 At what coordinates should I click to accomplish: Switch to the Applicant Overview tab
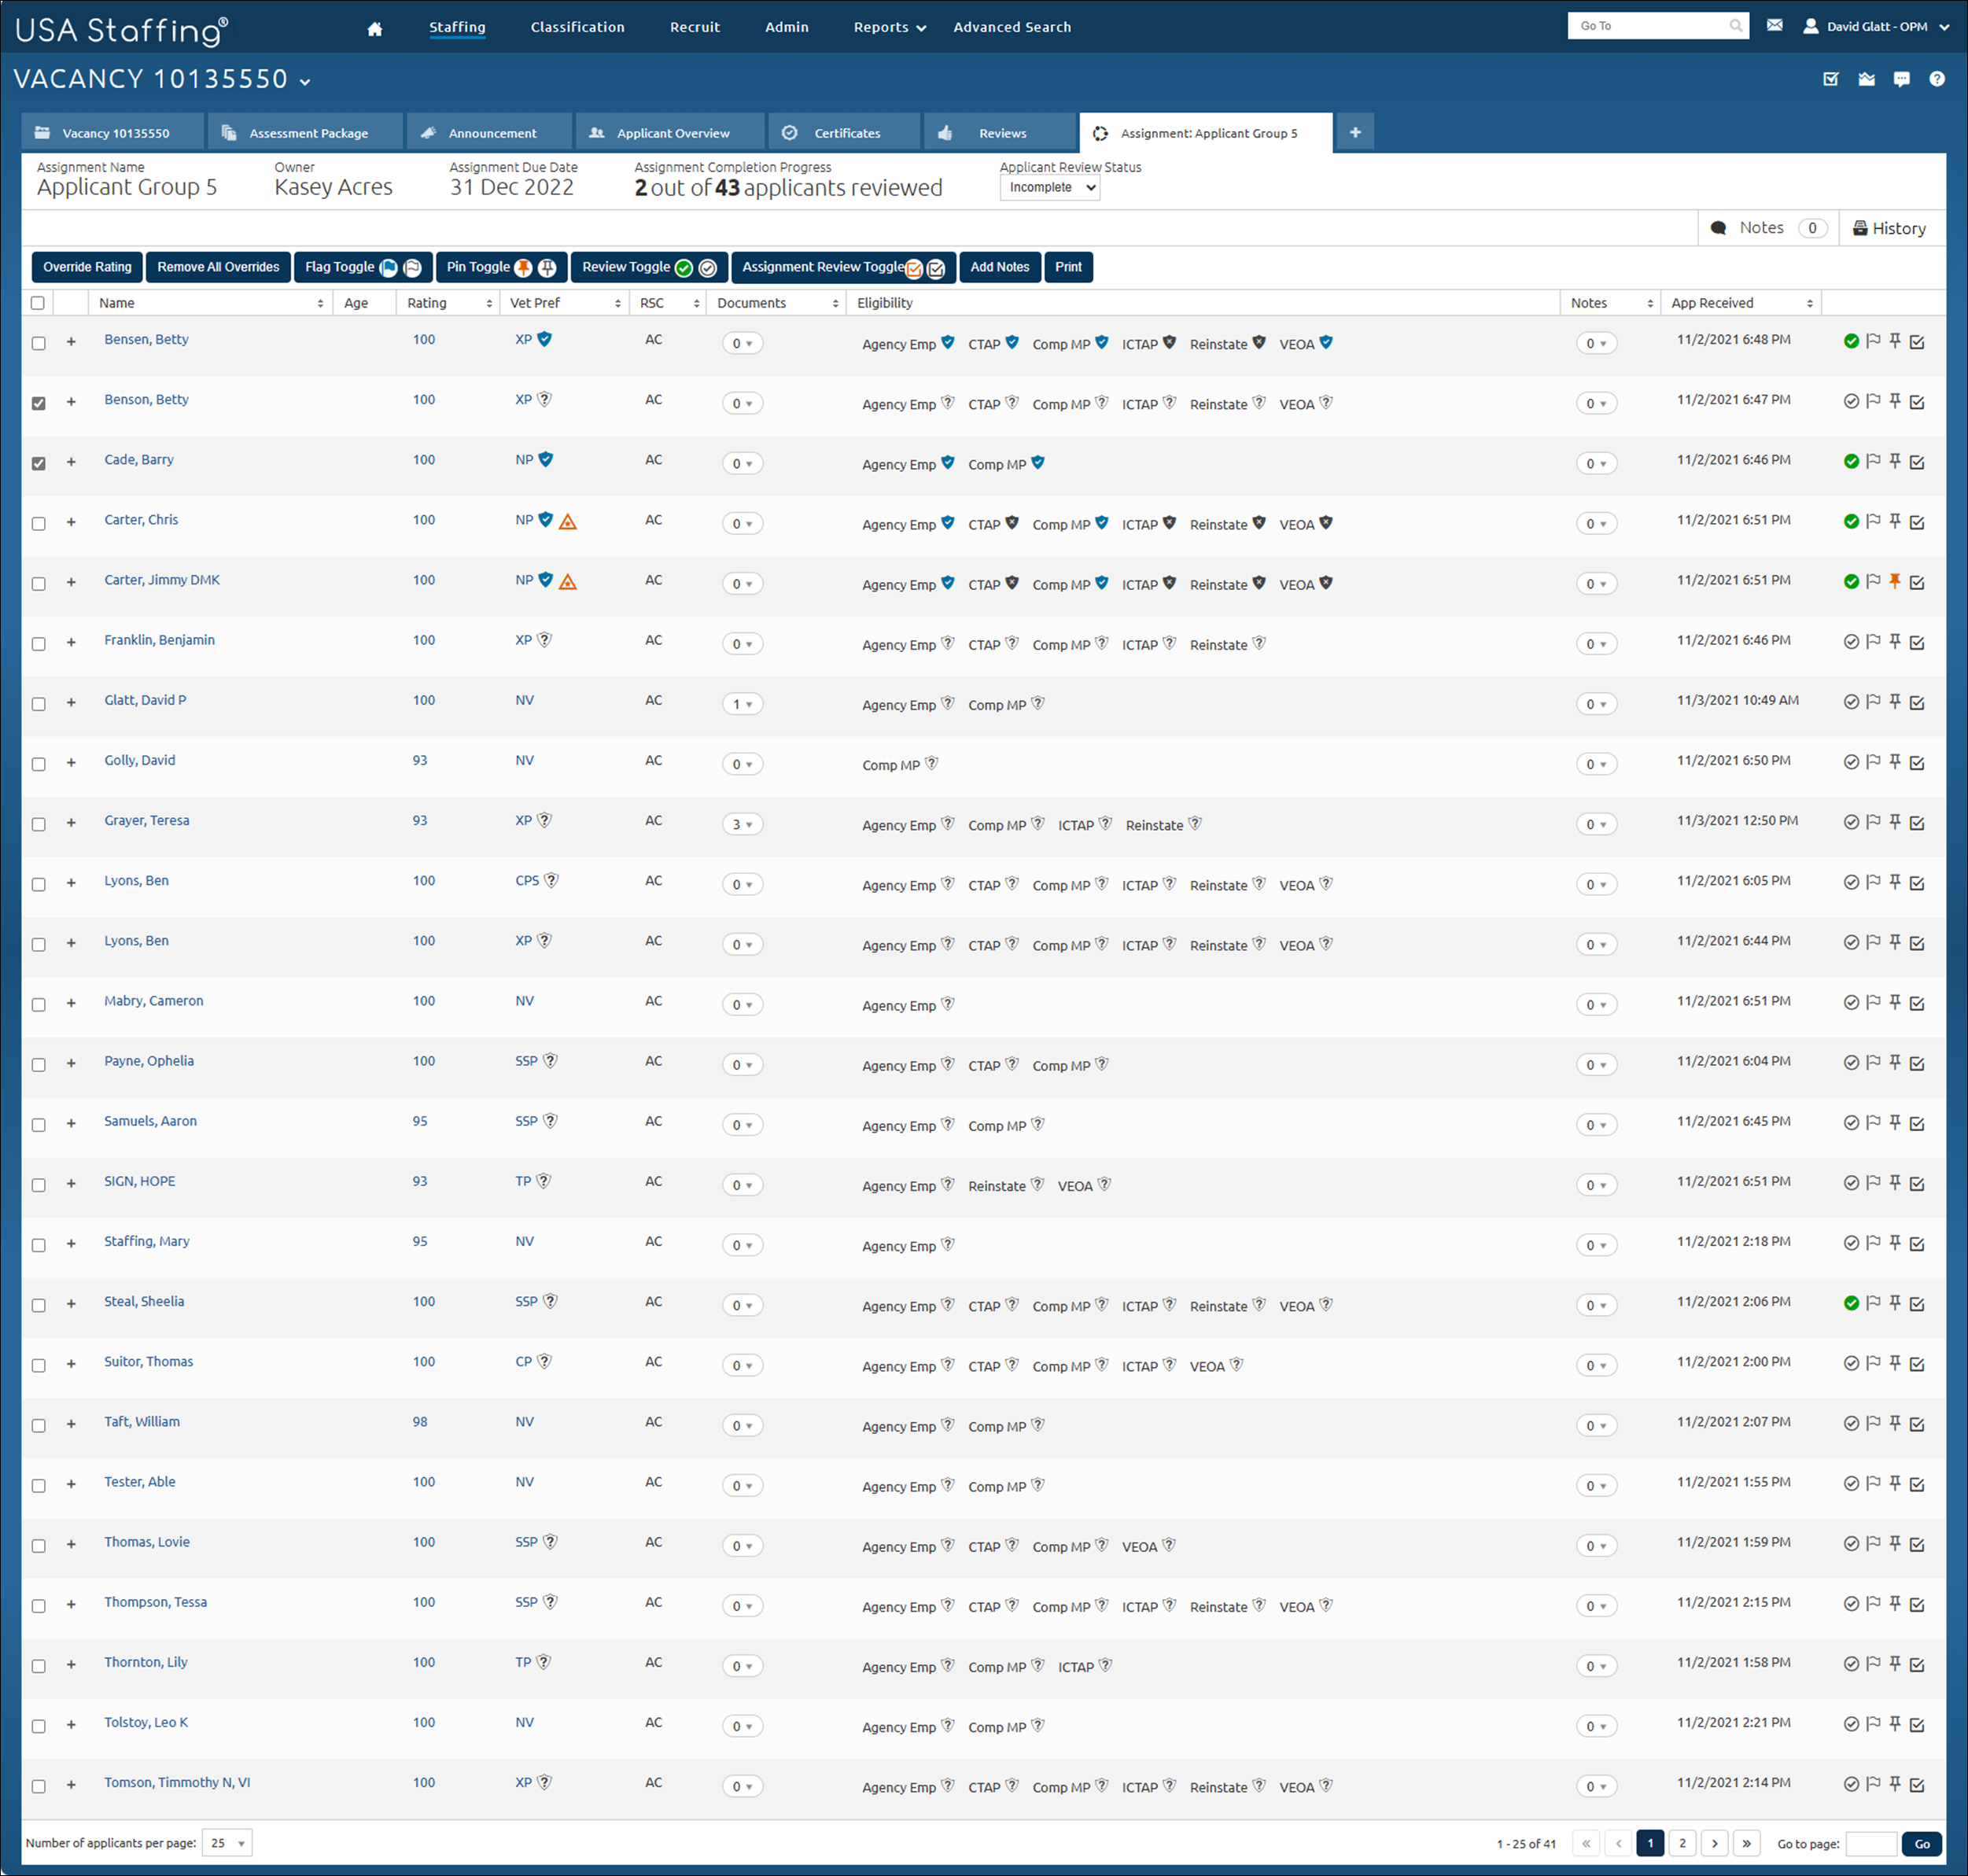671,132
